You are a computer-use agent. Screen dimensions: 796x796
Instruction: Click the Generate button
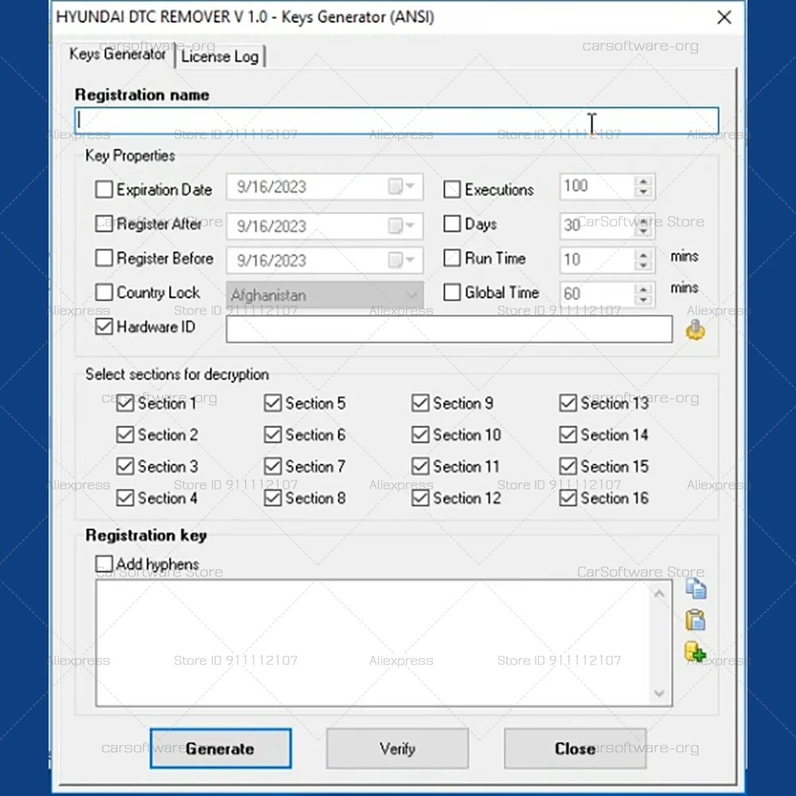(220, 748)
